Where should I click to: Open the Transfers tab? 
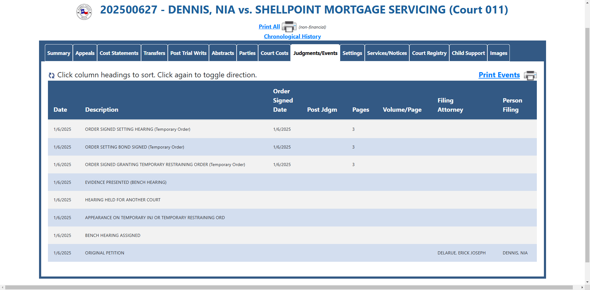(154, 53)
